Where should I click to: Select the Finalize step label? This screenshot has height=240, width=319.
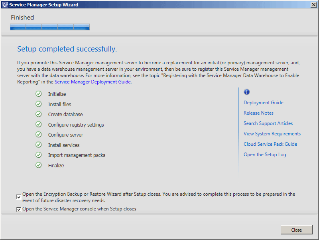coord(56,165)
